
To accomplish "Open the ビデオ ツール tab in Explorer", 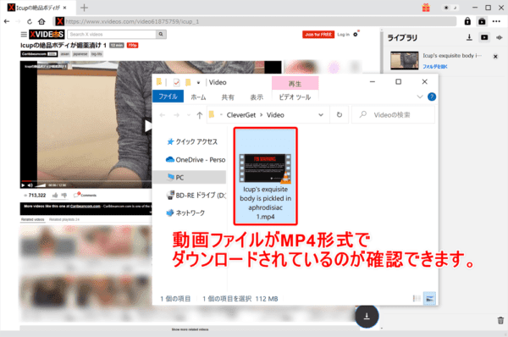I will [295, 97].
